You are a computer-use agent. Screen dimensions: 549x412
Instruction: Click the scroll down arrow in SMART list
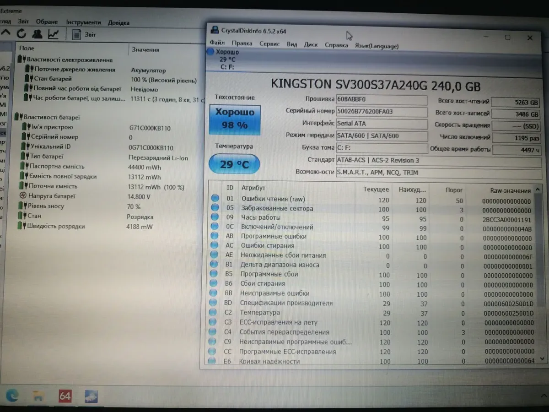[x=543, y=358]
